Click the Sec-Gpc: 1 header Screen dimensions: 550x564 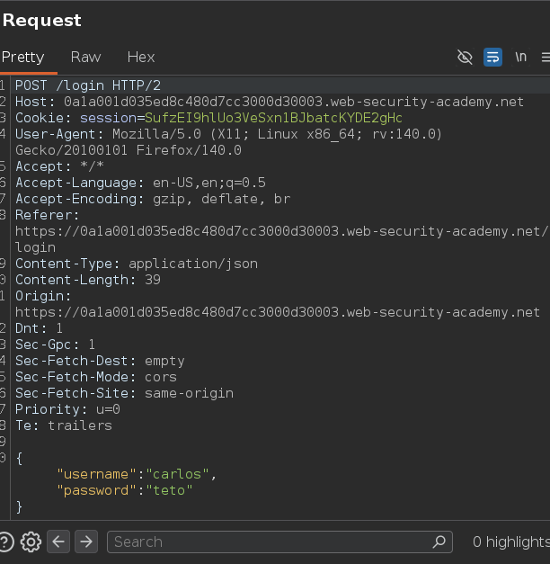point(55,345)
